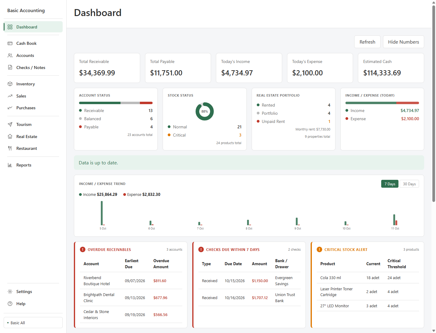Image resolution: width=436 pixels, height=333 pixels.
Task: Open the Accounts page link
Action: (x=33, y=55)
